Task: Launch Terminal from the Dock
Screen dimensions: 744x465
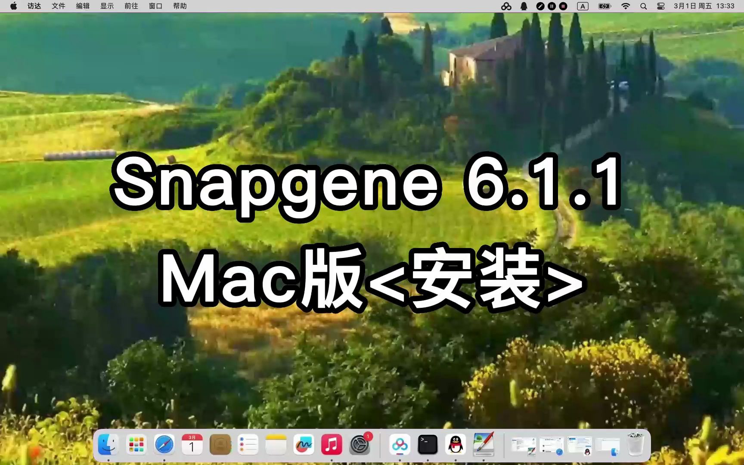Action: click(x=428, y=444)
